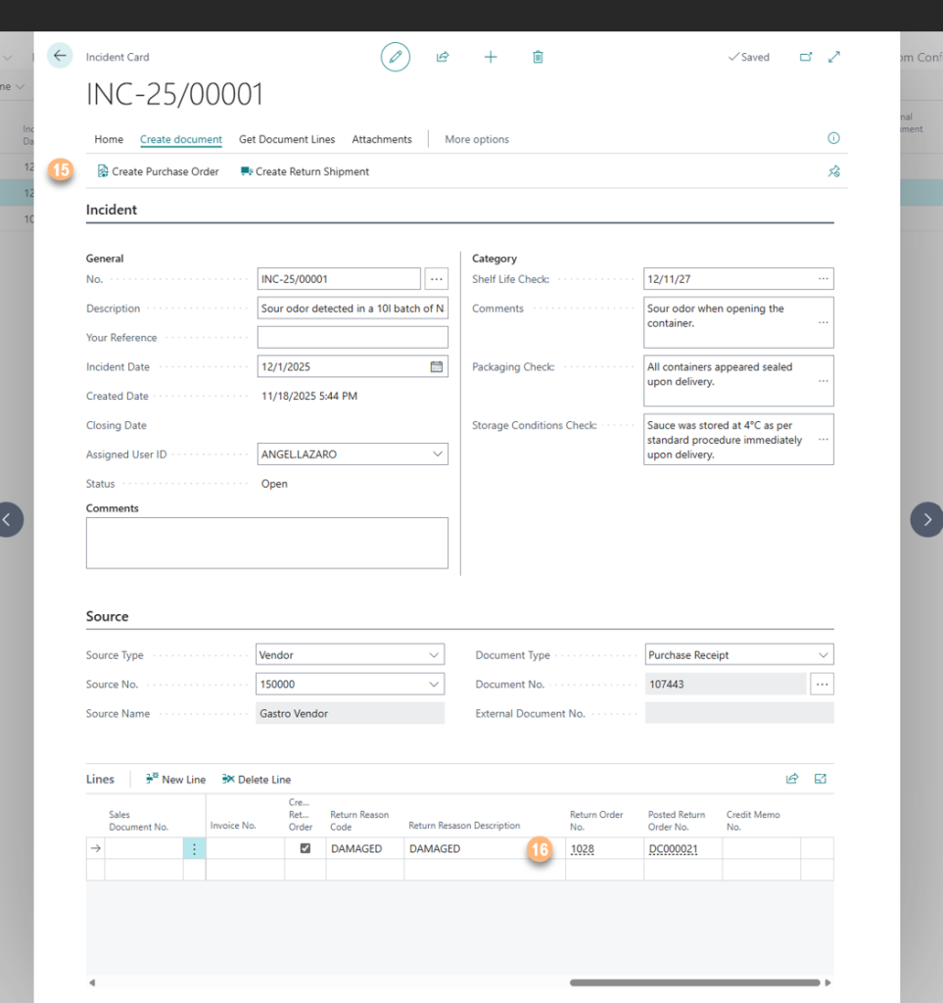This screenshot has width=943, height=1003.
Task: Open row options menu for DAMAGED line
Action: [x=194, y=849]
